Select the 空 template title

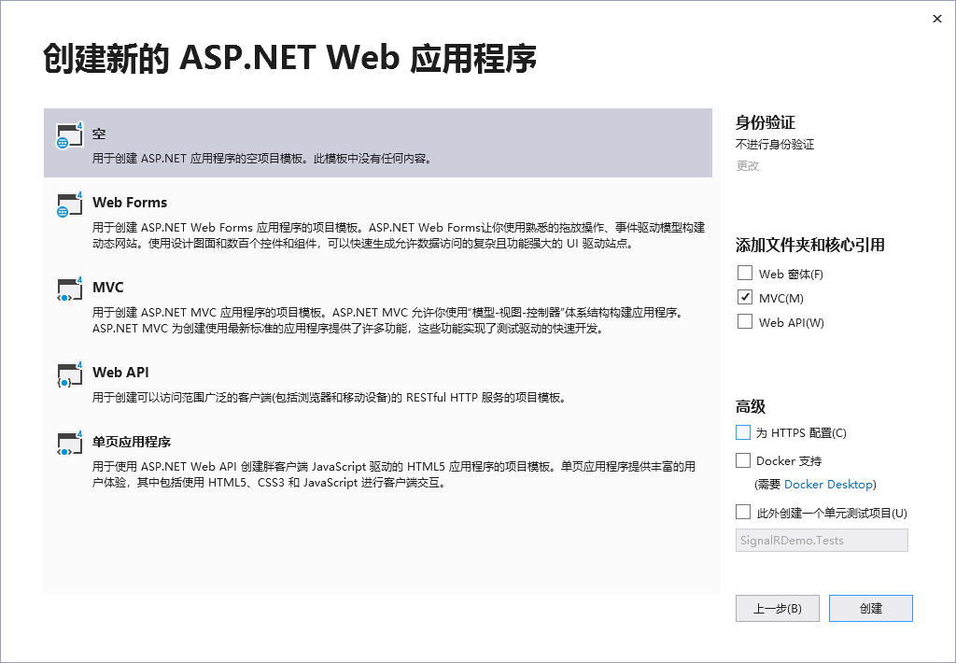(x=99, y=134)
